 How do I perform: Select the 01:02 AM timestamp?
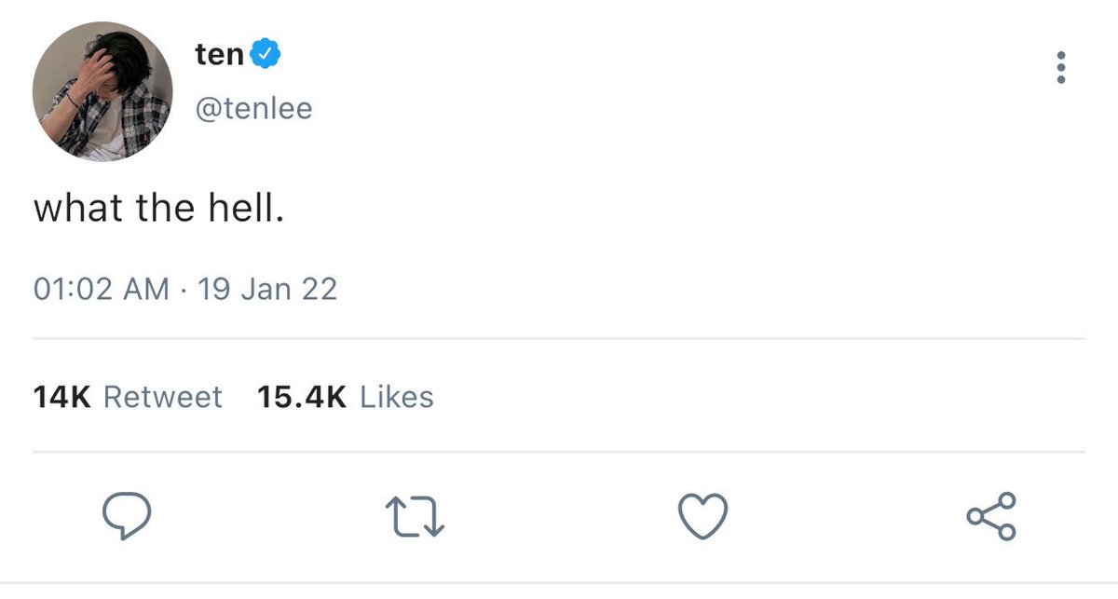[x=102, y=290]
